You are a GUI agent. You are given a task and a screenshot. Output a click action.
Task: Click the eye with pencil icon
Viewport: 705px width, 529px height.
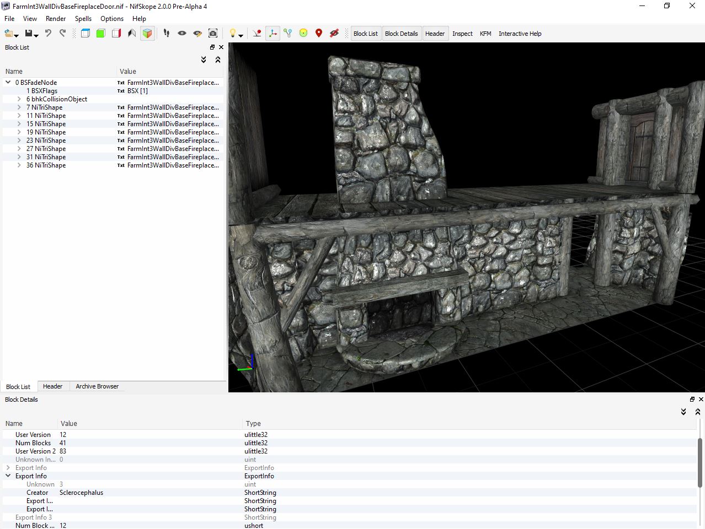click(x=197, y=34)
